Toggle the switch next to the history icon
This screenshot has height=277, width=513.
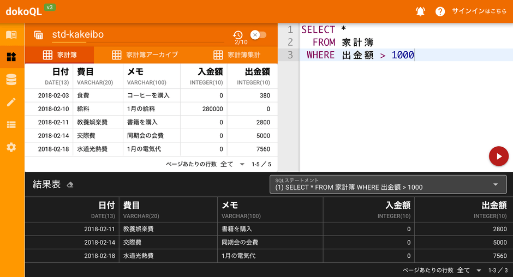258,35
